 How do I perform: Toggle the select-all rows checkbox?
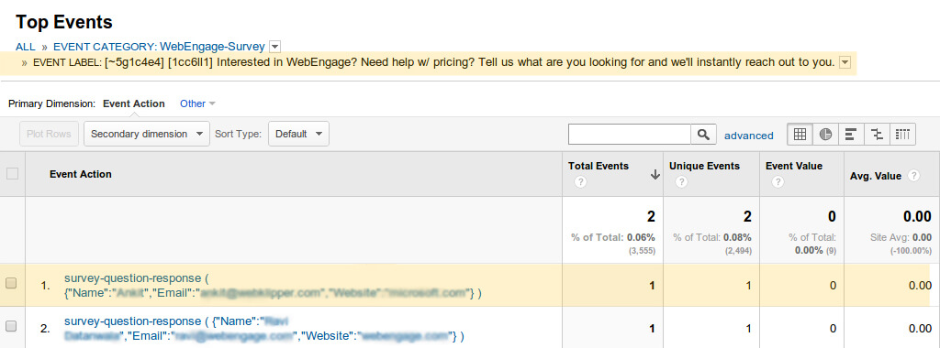pos(12,174)
